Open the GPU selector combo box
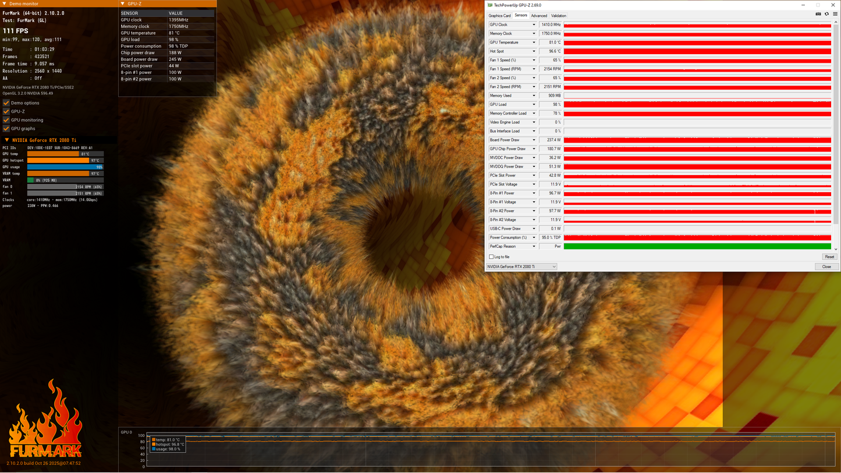The width and height of the screenshot is (841, 473). click(521, 266)
